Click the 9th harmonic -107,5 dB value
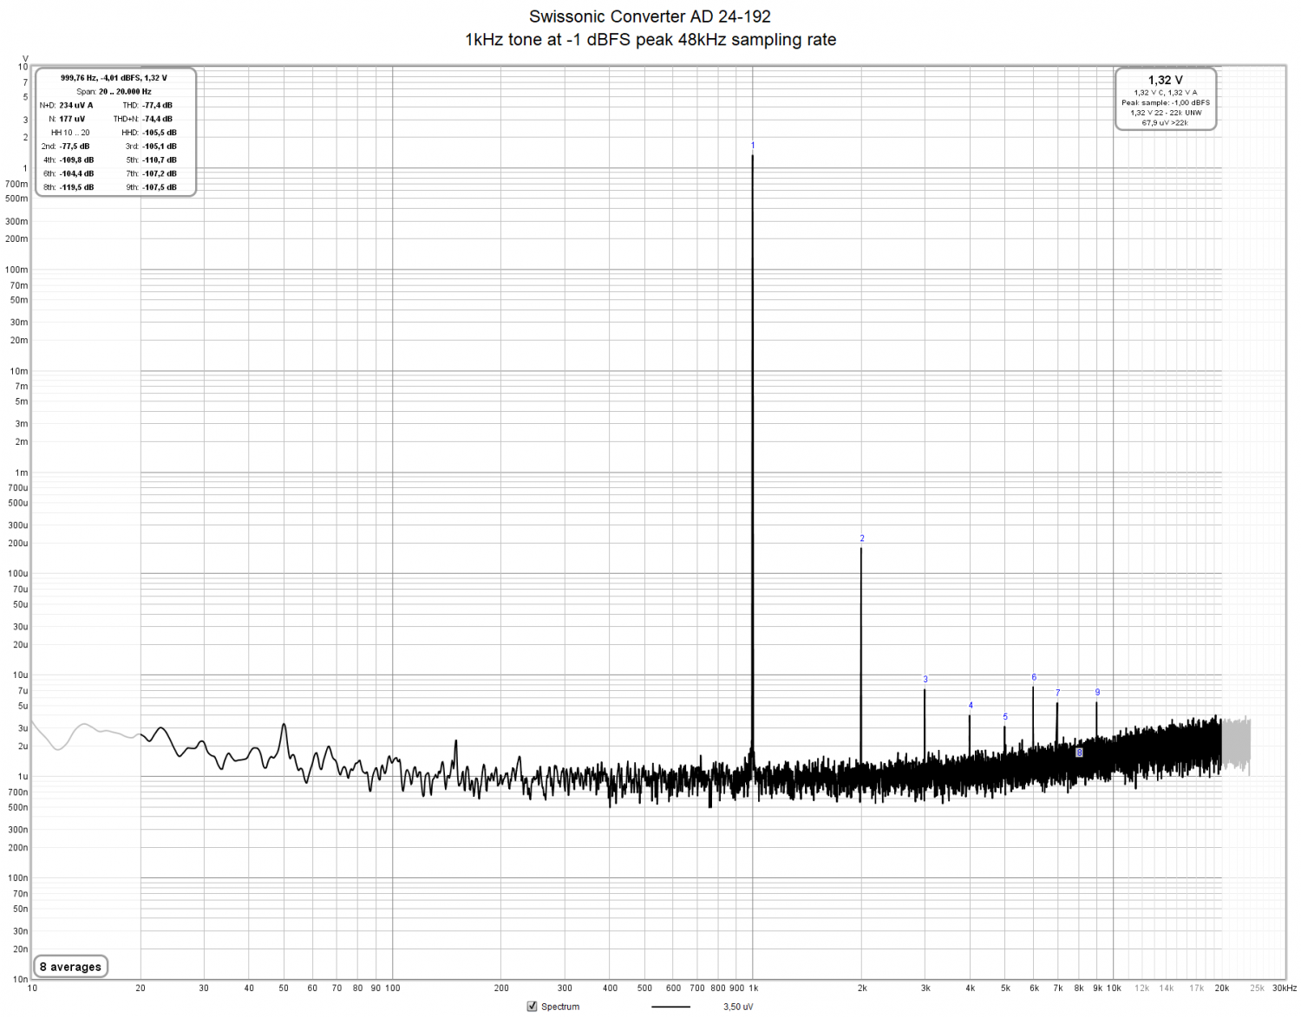This screenshot has width=1301, height=1017. pyautogui.click(x=159, y=187)
